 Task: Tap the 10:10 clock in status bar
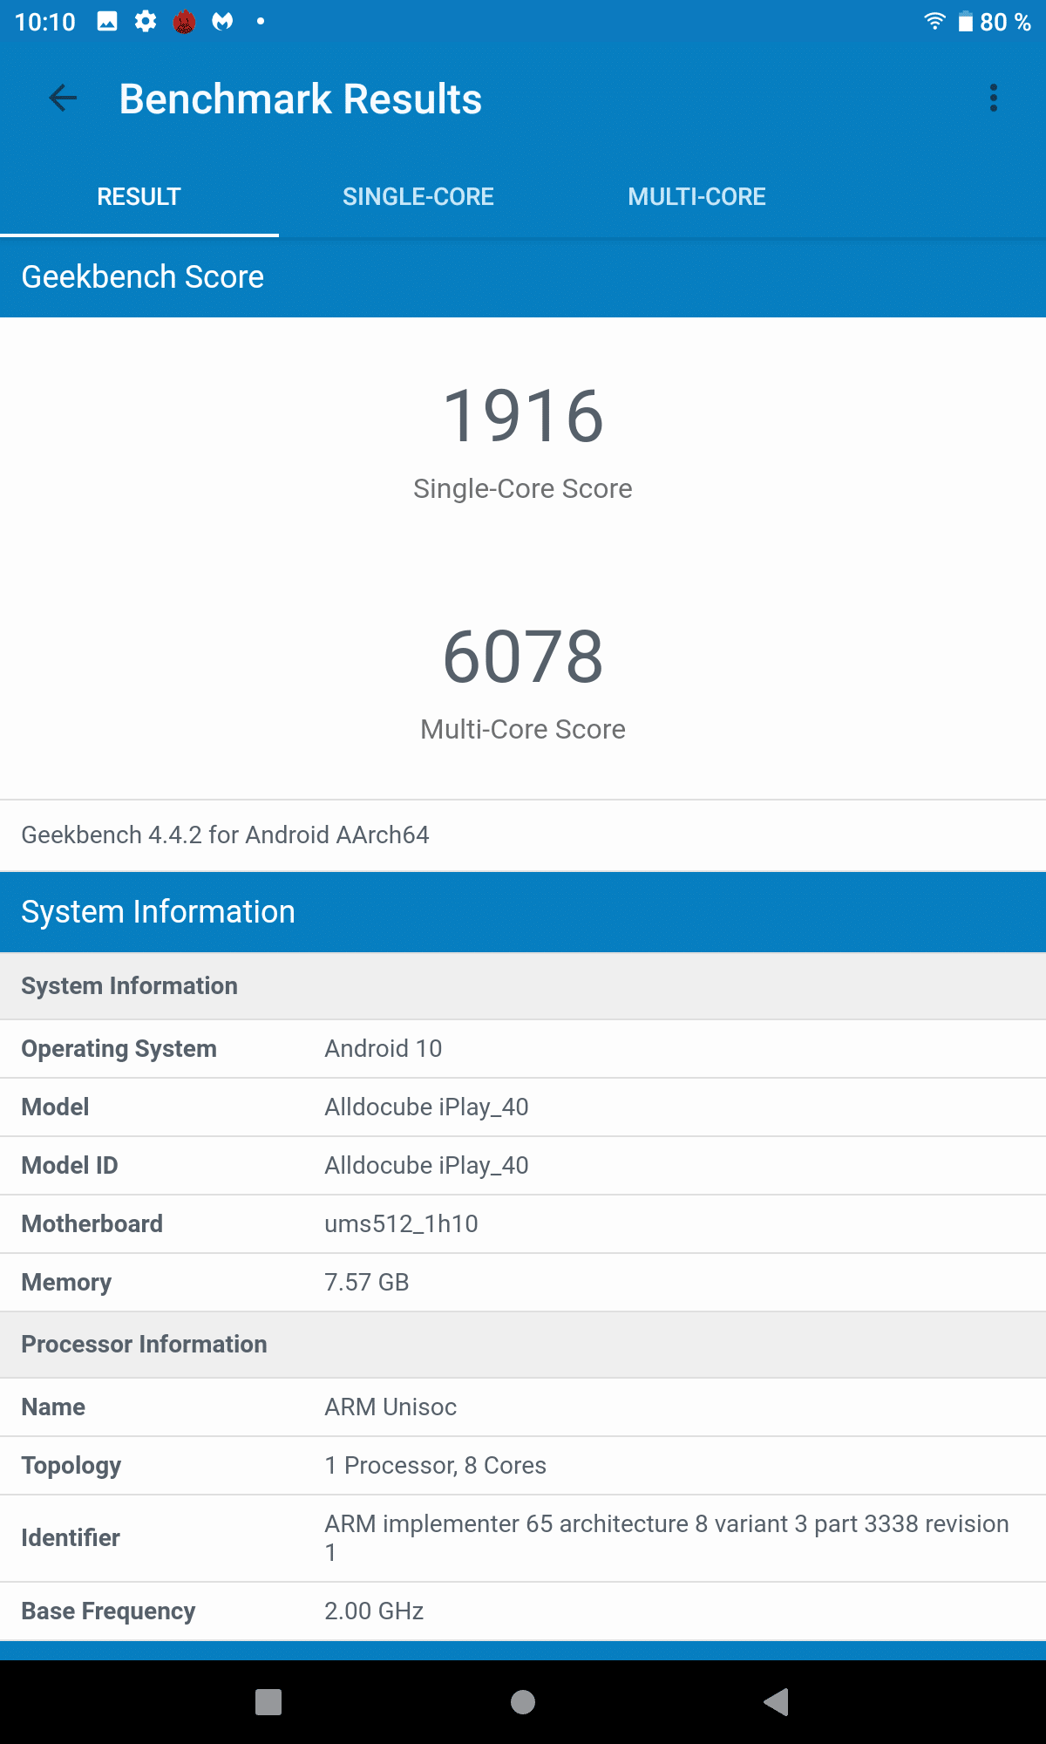[x=45, y=22]
